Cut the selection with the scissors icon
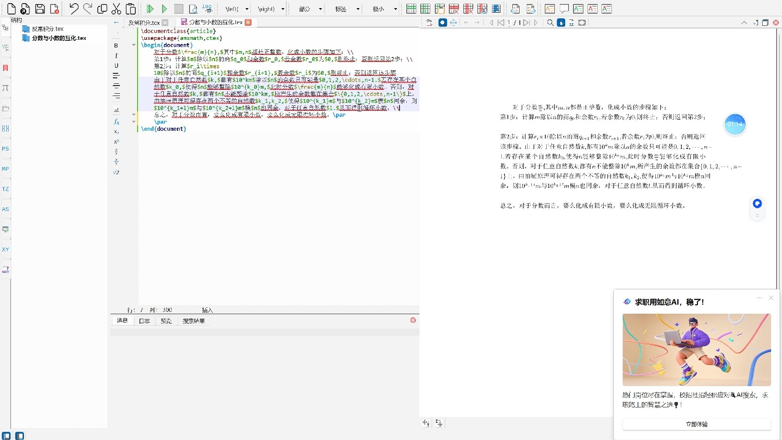Viewport: 782px width, 440px height. tap(116, 9)
